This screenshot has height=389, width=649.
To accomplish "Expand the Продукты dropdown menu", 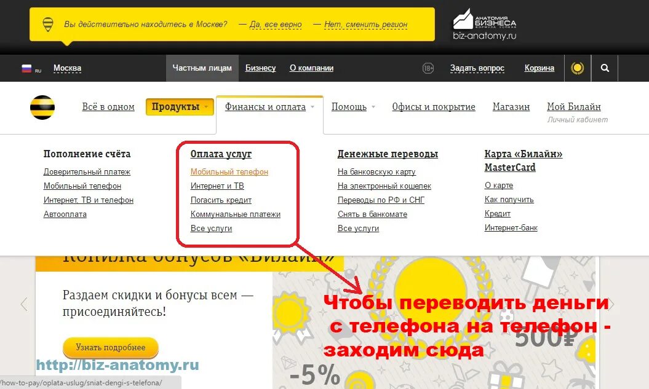I will click(180, 107).
